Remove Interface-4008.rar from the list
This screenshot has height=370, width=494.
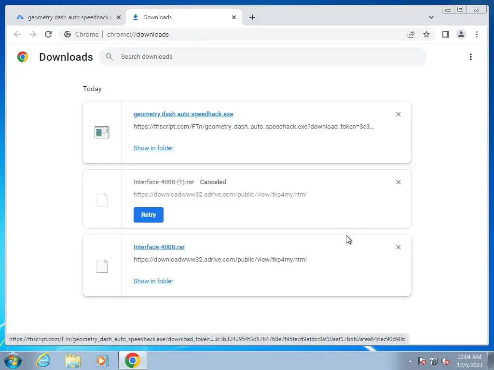click(398, 247)
